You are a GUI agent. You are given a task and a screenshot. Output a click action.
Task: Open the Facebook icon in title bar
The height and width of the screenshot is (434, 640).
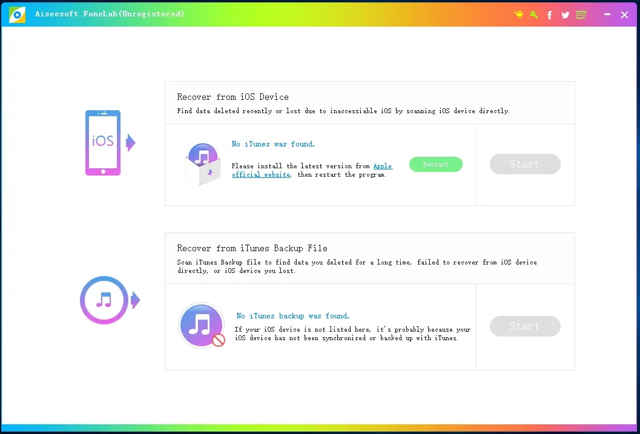549,15
